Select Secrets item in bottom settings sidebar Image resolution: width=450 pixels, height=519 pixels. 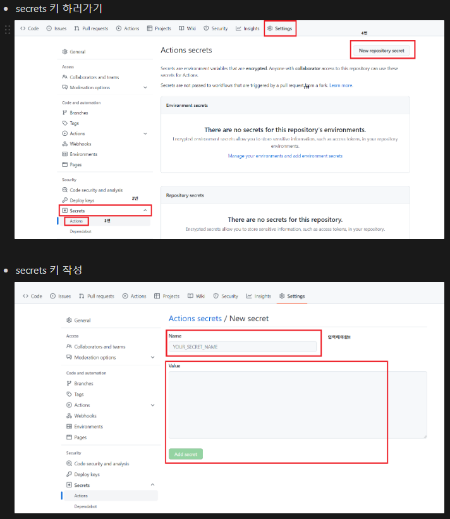(78, 485)
